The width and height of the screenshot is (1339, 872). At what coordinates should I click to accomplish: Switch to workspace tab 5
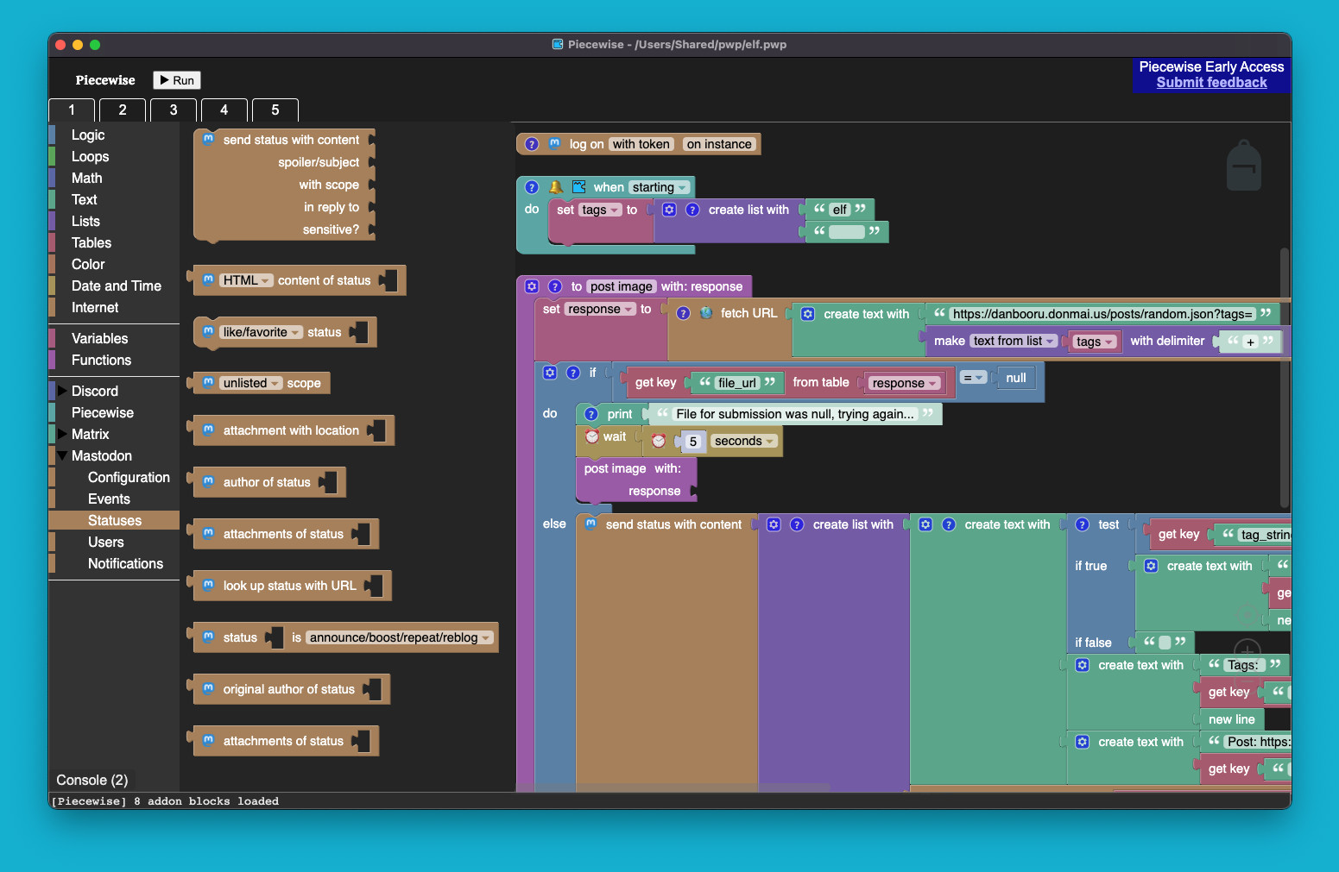pos(275,110)
